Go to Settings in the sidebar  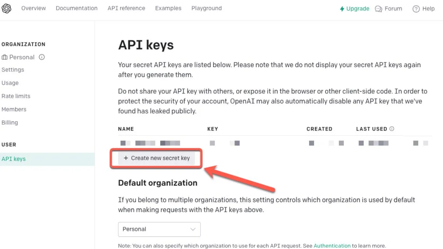click(13, 70)
